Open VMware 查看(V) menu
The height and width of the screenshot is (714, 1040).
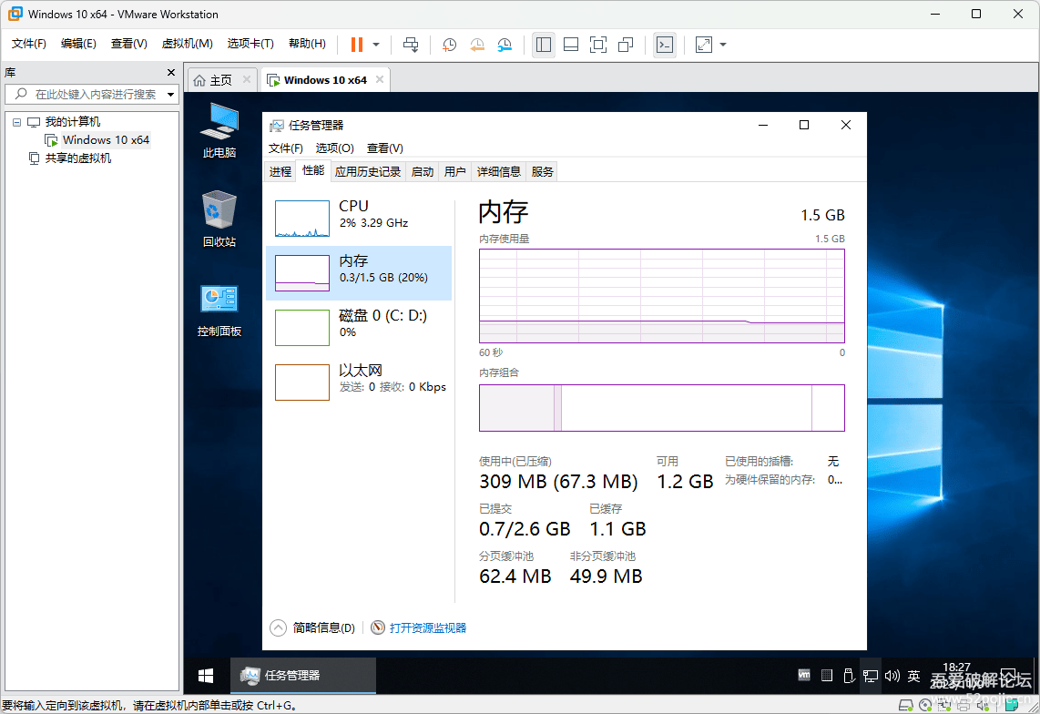click(128, 43)
